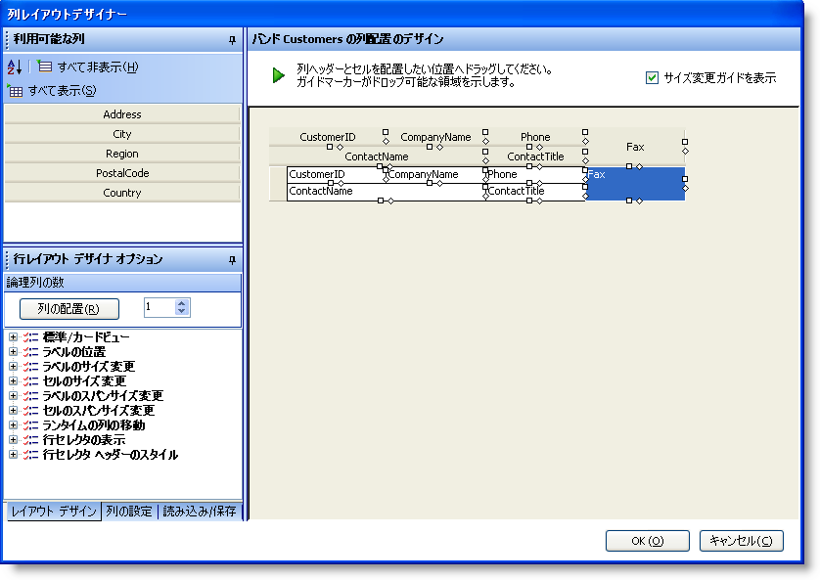Click the up arrow of 論理列の数 spinner
The height and width of the screenshot is (580, 820).
180,301
